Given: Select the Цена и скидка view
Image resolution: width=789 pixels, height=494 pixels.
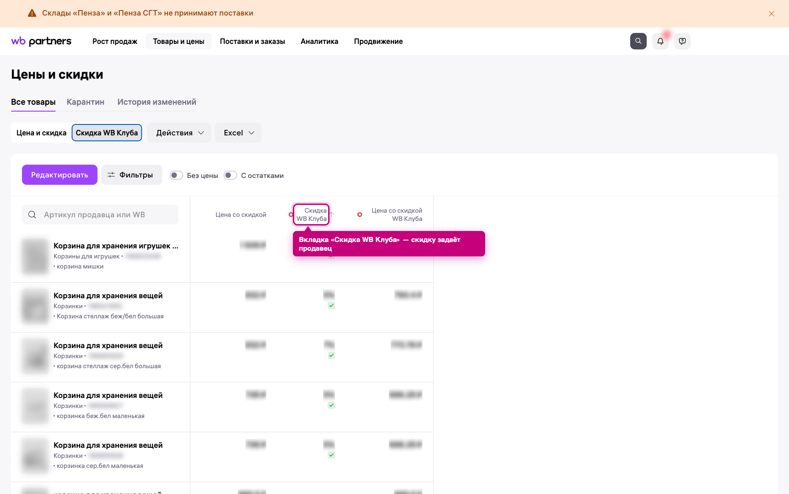Looking at the screenshot, I should click(42, 133).
